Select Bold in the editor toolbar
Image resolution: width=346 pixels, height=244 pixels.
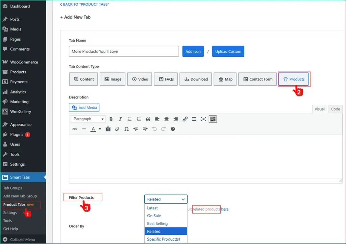pyautogui.click(x=111, y=119)
